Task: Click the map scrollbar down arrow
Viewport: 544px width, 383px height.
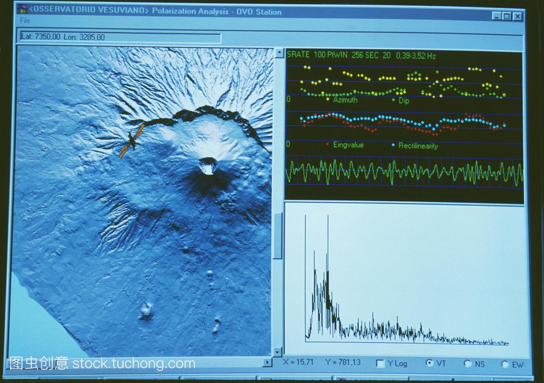Action: point(278,352)
